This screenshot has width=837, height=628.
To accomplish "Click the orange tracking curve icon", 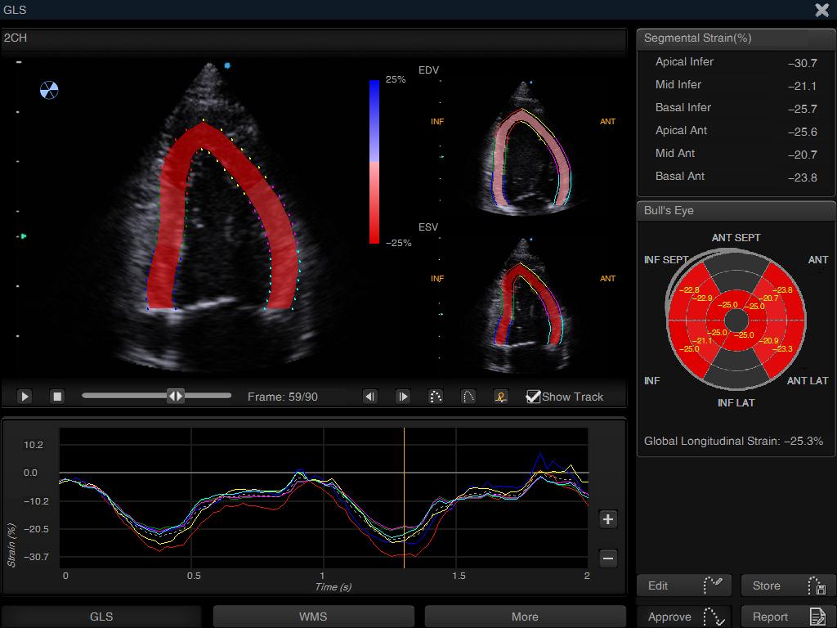I will pos(501,397).
